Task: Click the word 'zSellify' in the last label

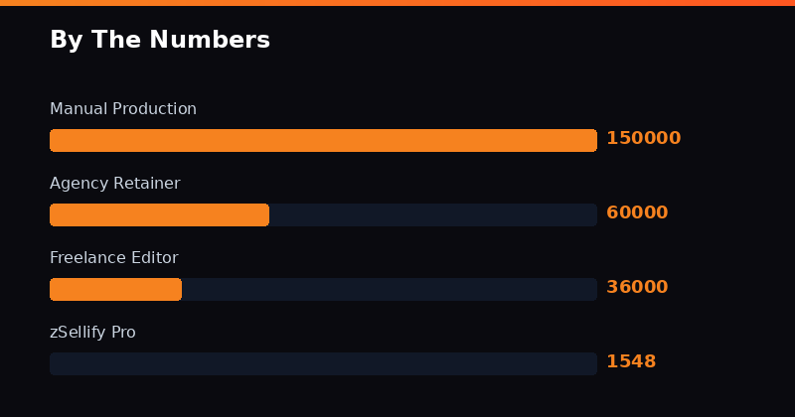Action: point(78,333)
